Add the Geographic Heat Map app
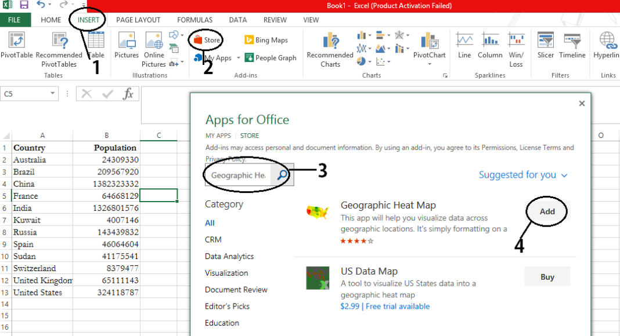 point(547,211)
